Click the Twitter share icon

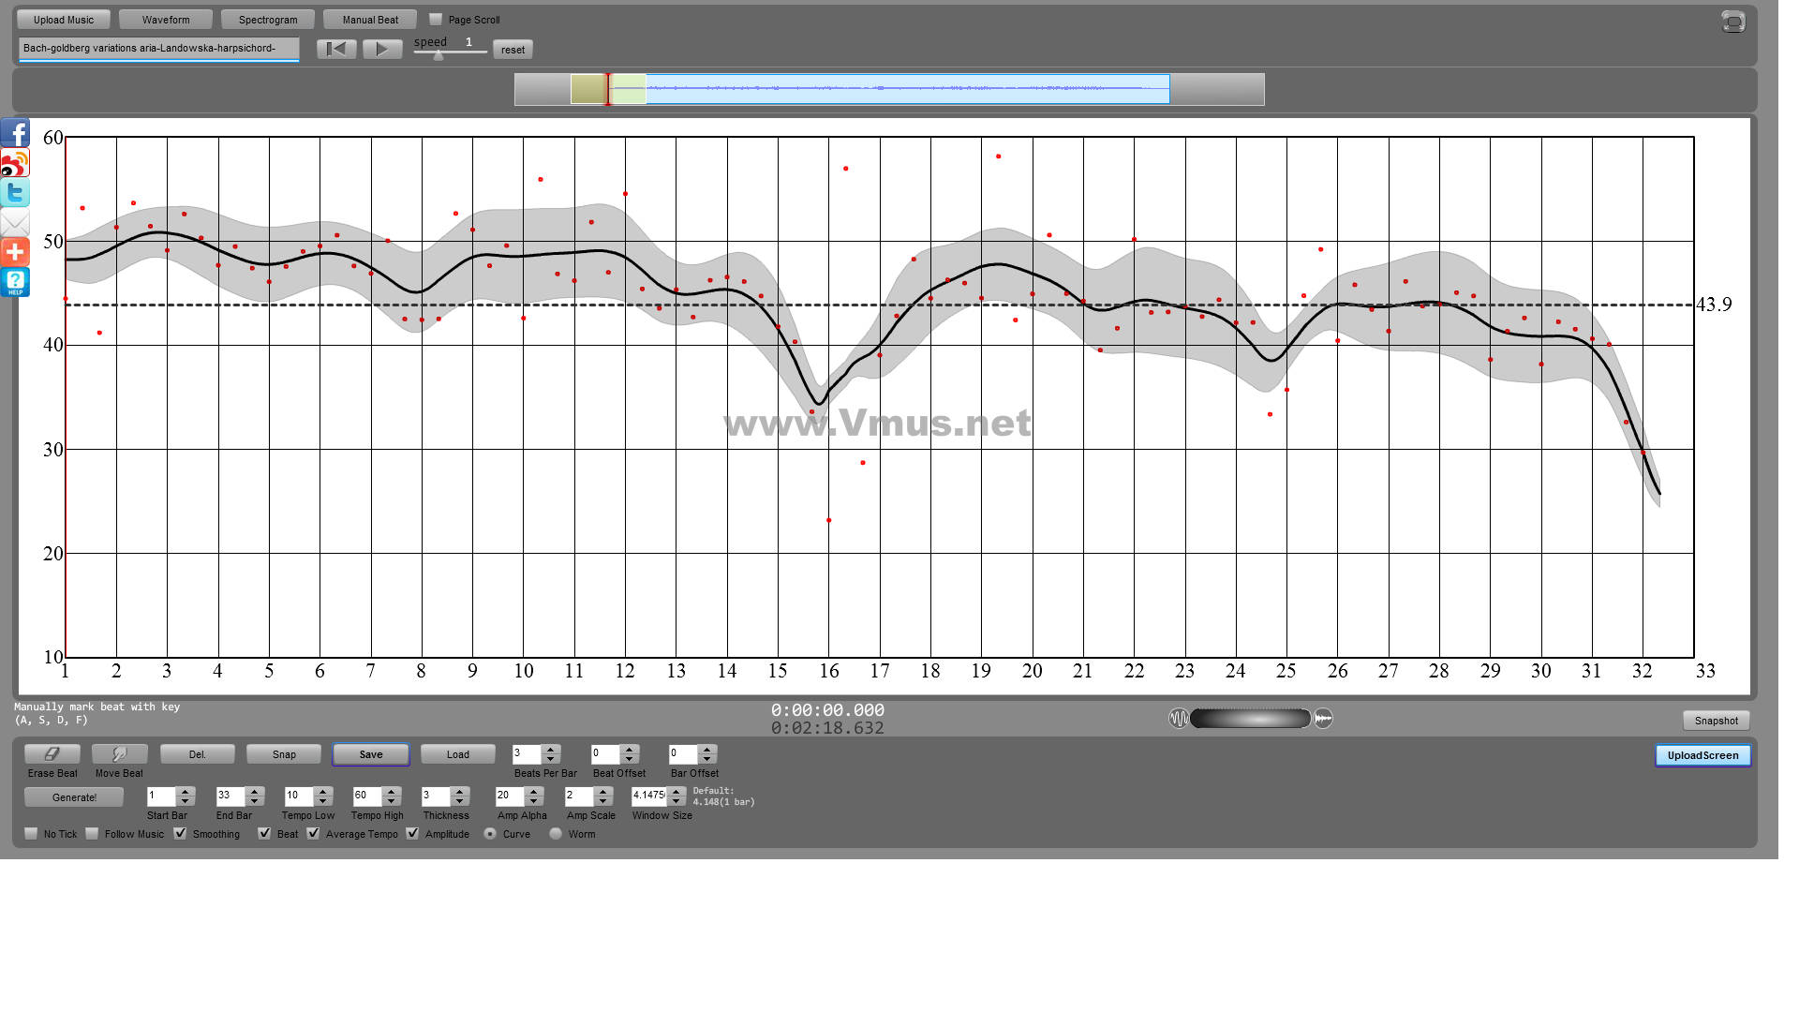coord(15,193)
